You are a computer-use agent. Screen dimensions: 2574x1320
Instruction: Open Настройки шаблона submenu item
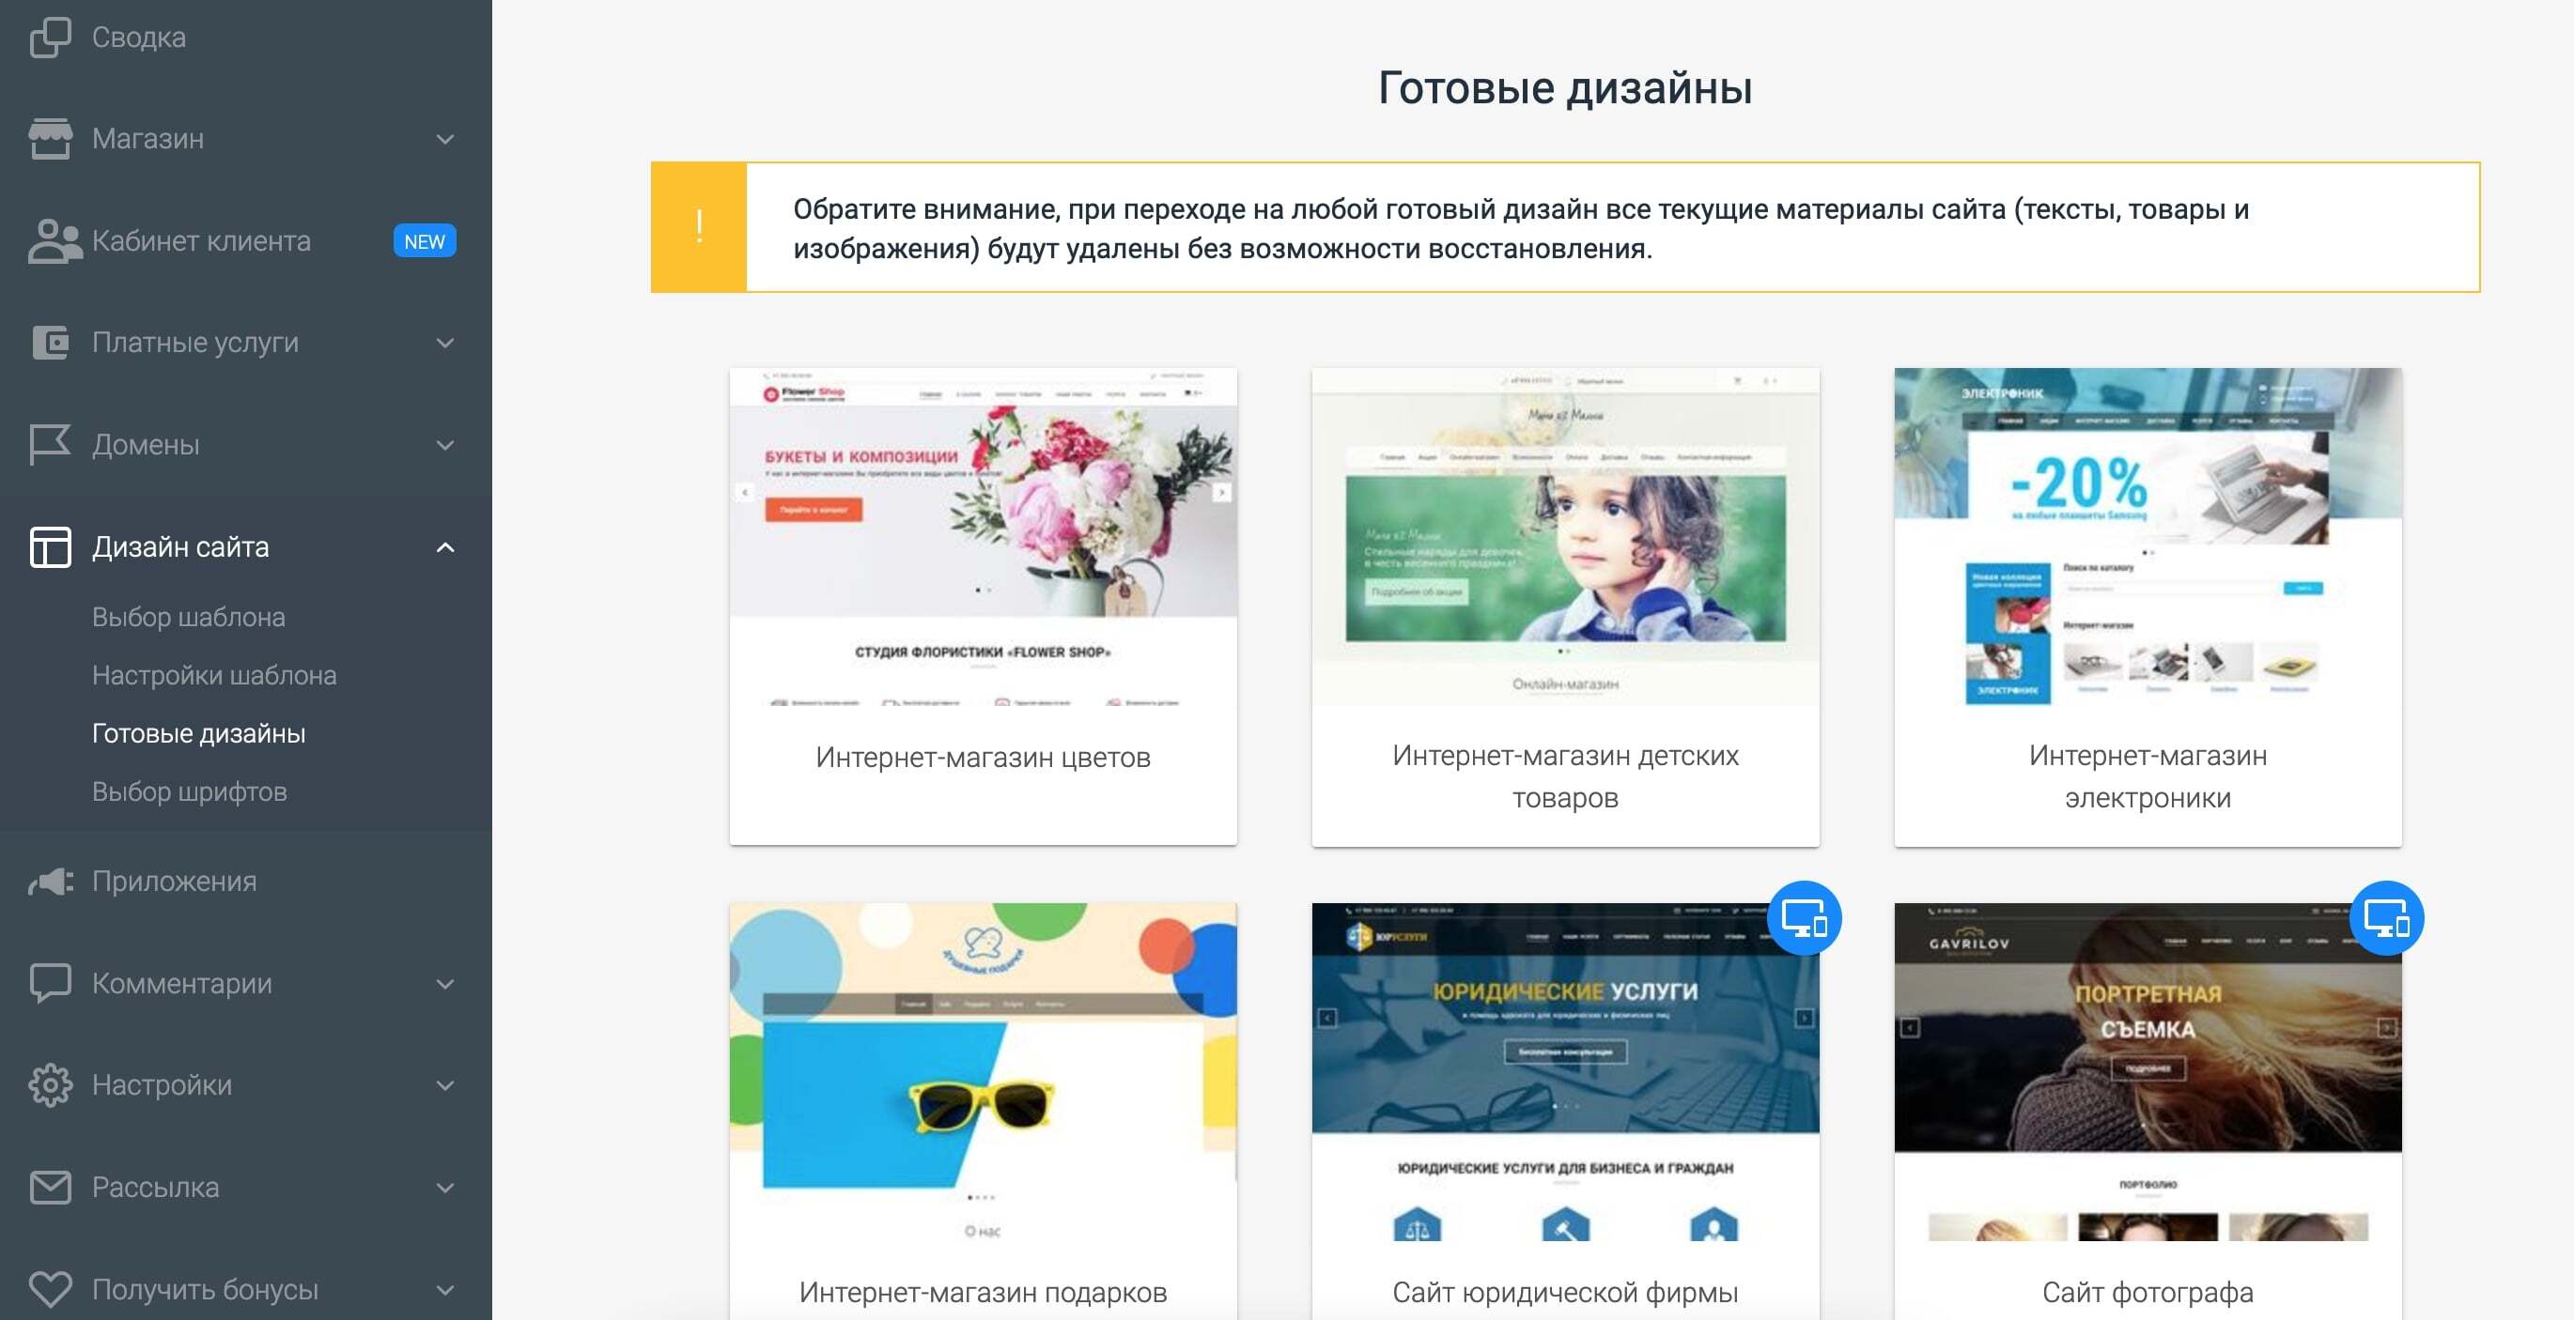(214, 675)
